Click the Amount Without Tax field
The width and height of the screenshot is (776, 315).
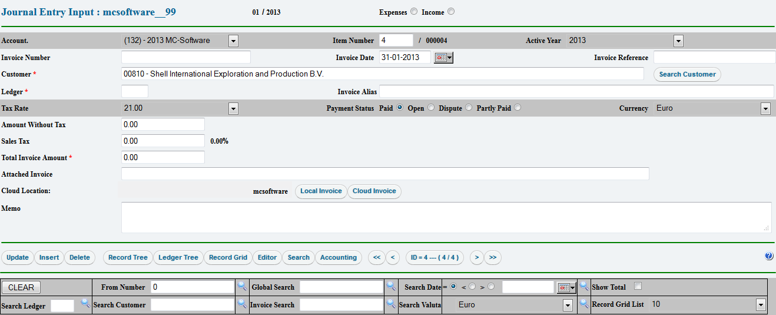point(163,124)
